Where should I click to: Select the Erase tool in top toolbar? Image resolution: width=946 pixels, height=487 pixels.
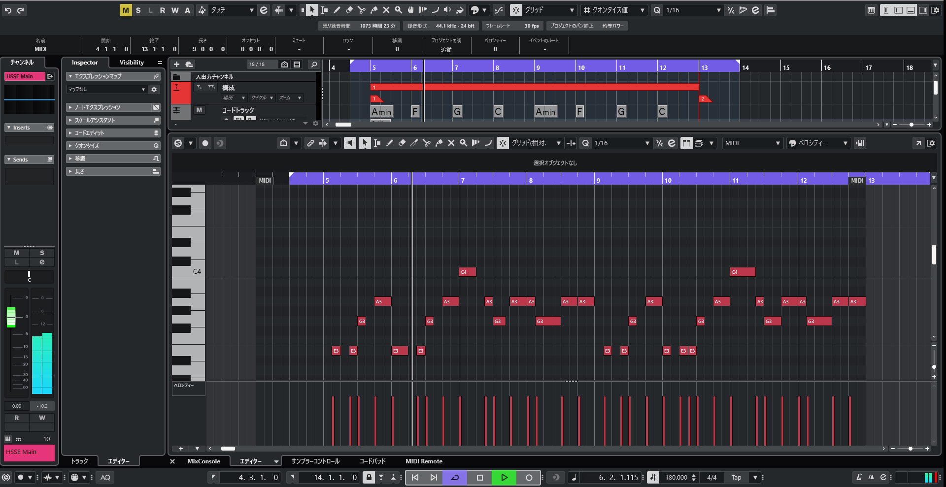pos(349,10)
